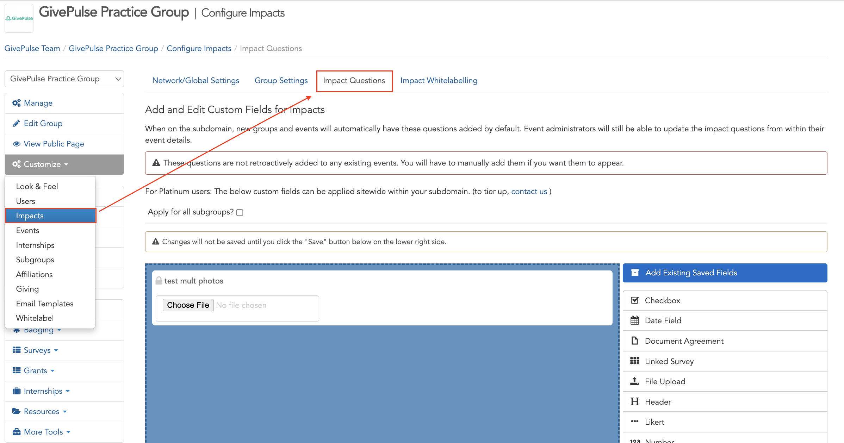Select Impacts in Customize menu

click(50, 216)
